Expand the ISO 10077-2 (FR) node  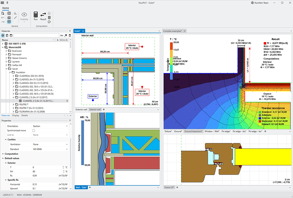(3, 44)
